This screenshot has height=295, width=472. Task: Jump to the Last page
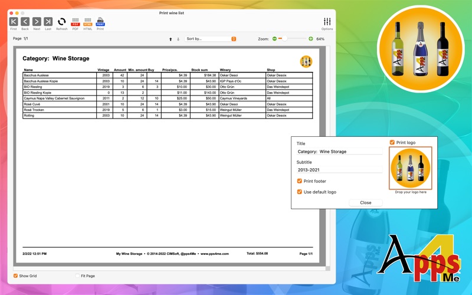coord(48,22)
